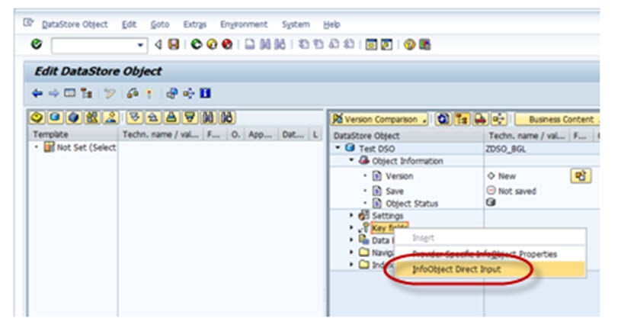Click the blue back arrow icon
Viewport: 621px width, 328px height.
[37, 94]
